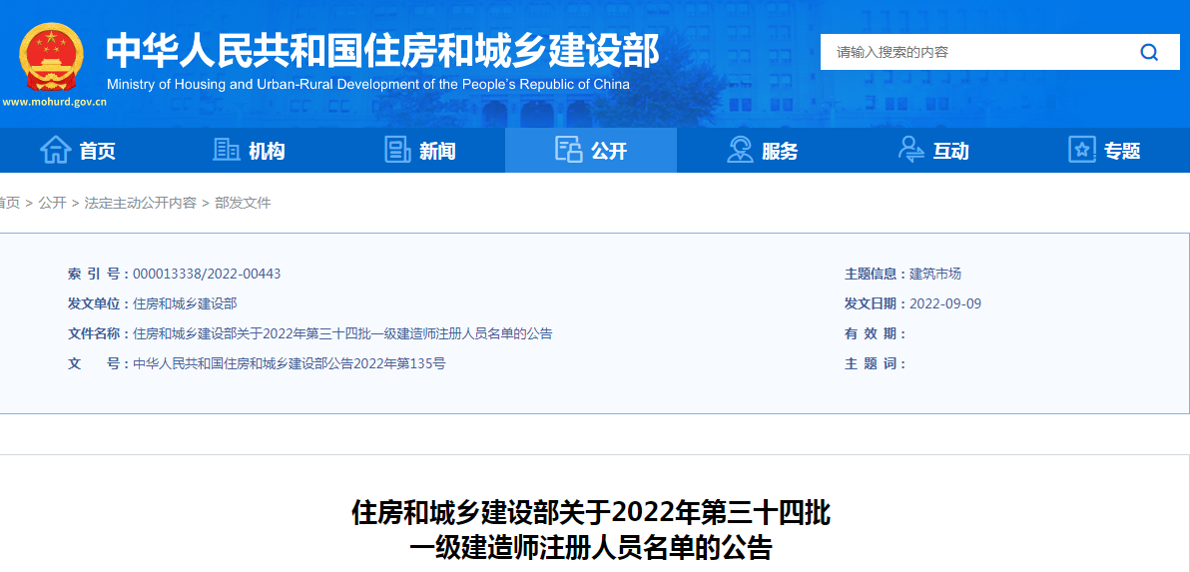This screenshot has width=1190, height=572.
Task: Go to 部发文件 in the breadcrumb
Action: 243,203
